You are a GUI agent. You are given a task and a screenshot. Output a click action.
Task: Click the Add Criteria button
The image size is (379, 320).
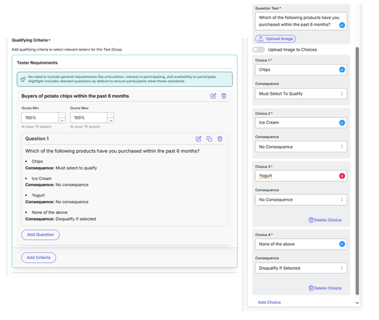coord(39,257)
